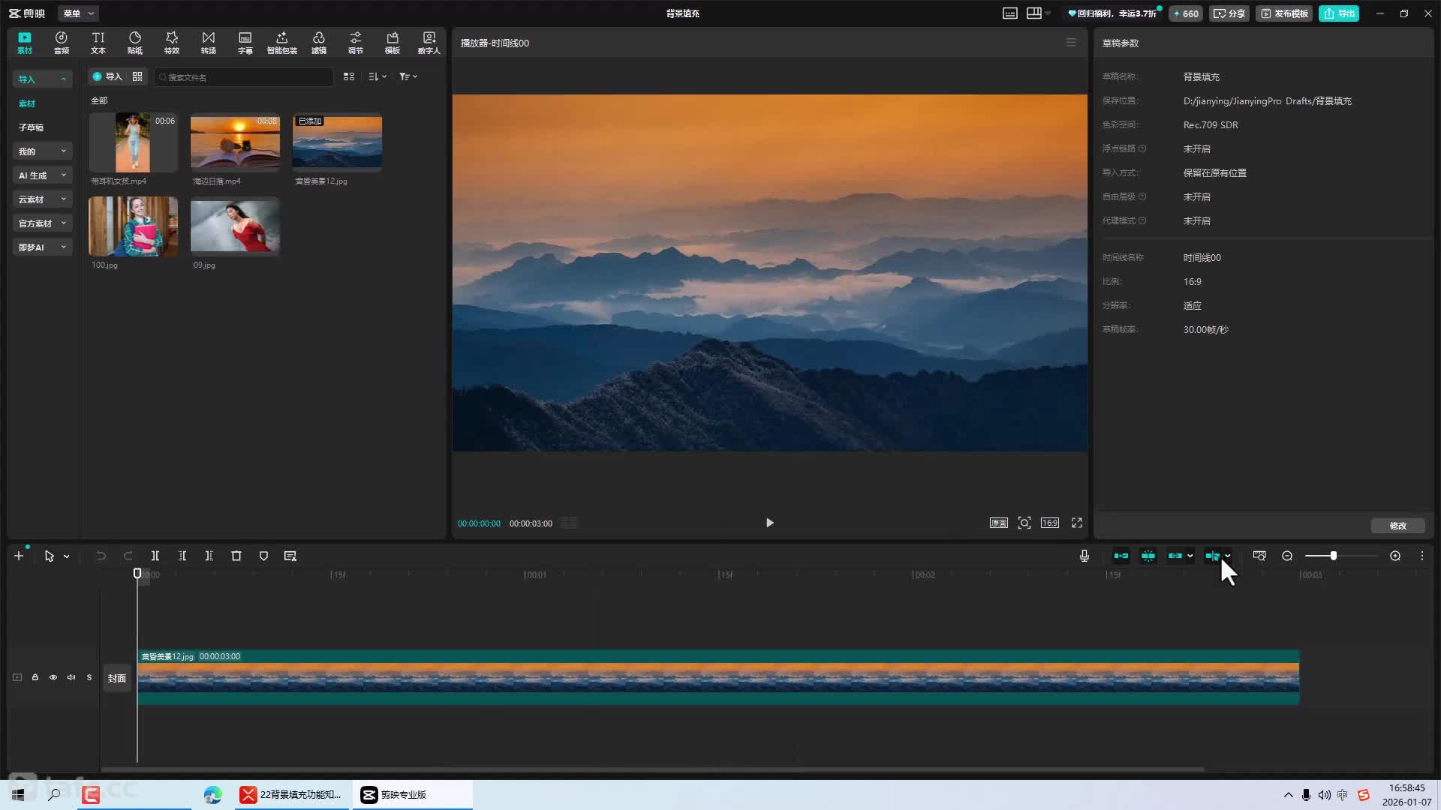Click the timeline zoom out icon

[x=1287, y=556]
